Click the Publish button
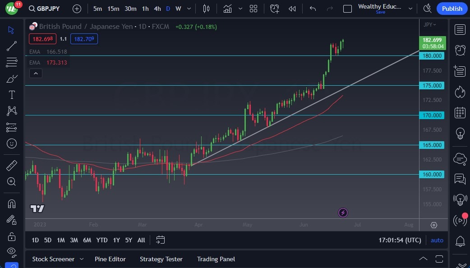Image resolution: width=470 pixels, height=268 pixels. [452, 9]
